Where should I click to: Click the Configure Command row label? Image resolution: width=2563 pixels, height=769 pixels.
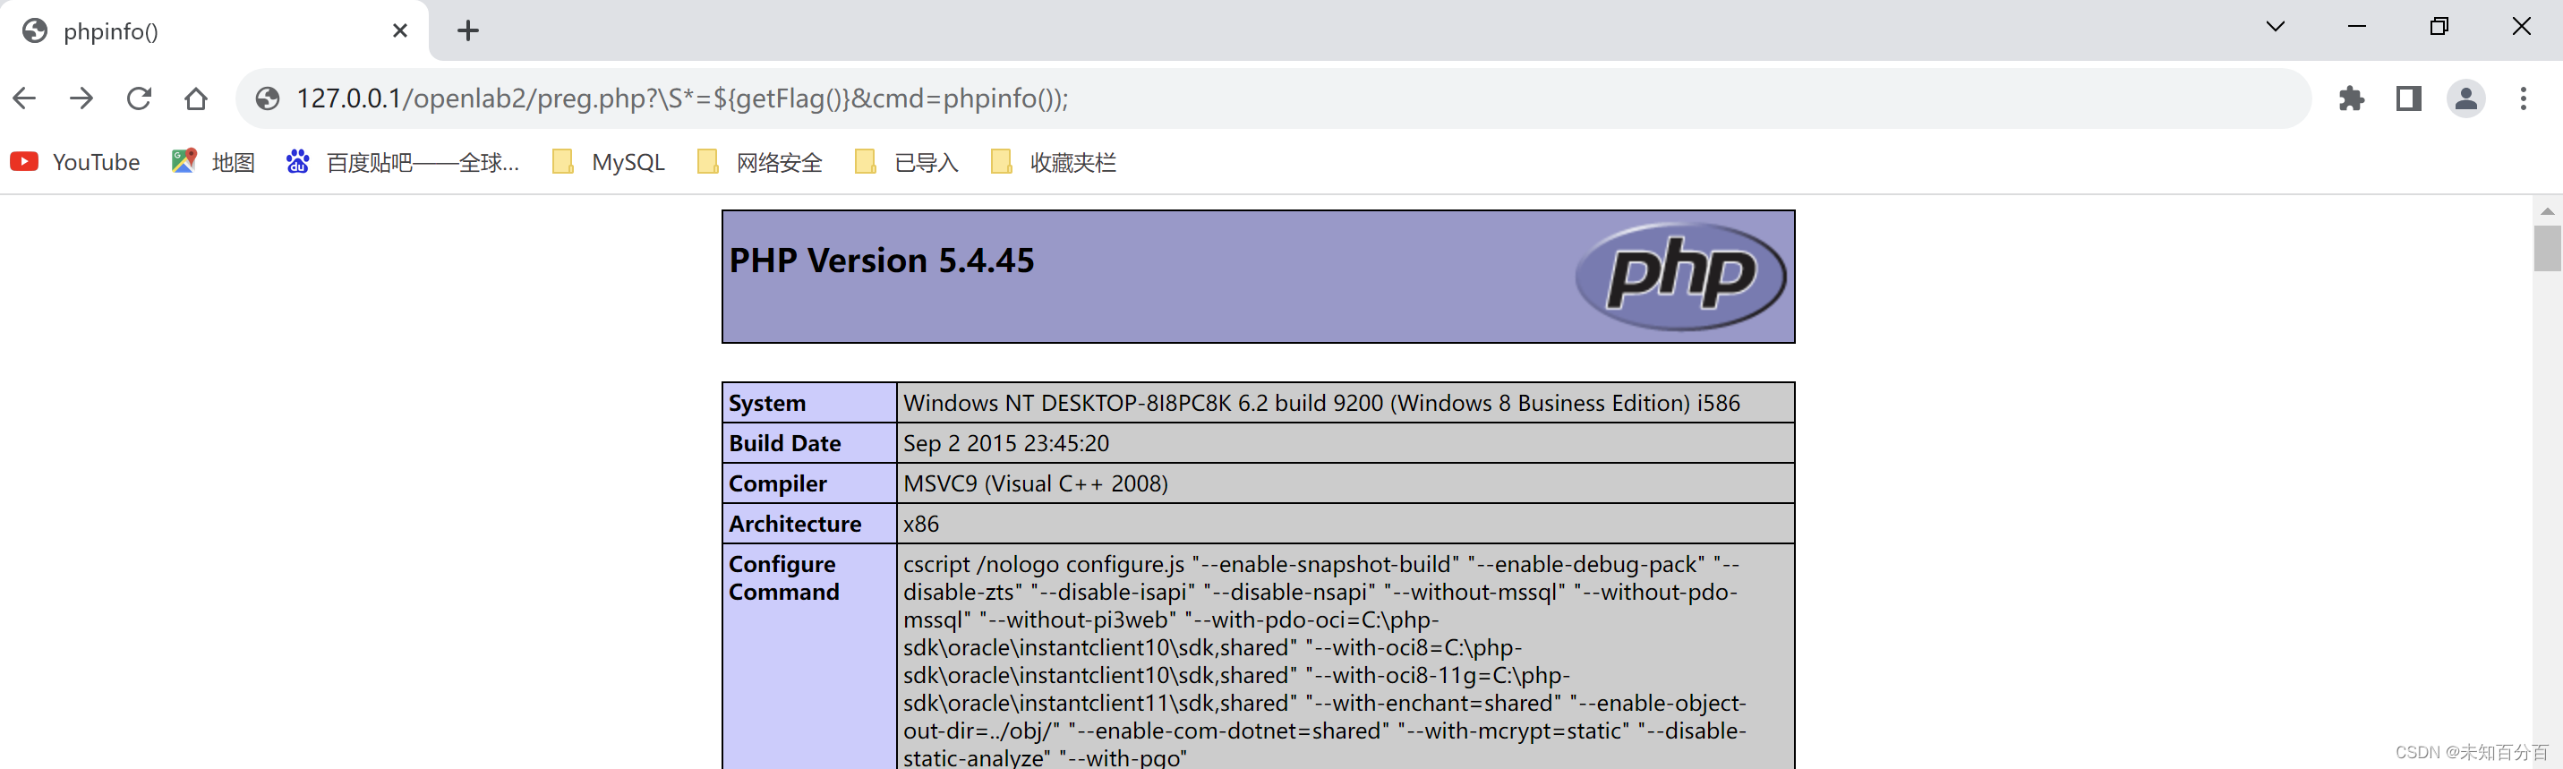[784, 578]
